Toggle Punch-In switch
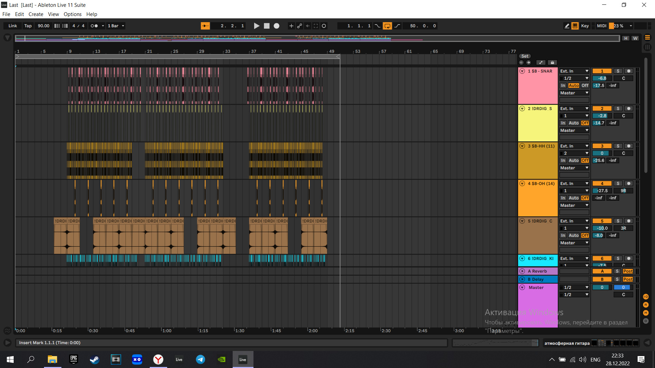The height and width of the screenshot is (368, 655). point(378,26)
